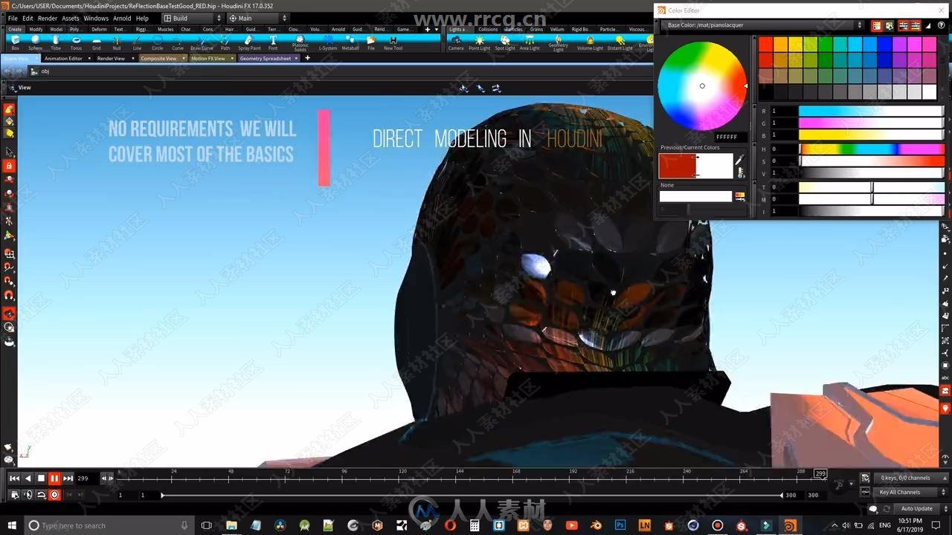Open the keys and channels dropdown

point(912,478)
